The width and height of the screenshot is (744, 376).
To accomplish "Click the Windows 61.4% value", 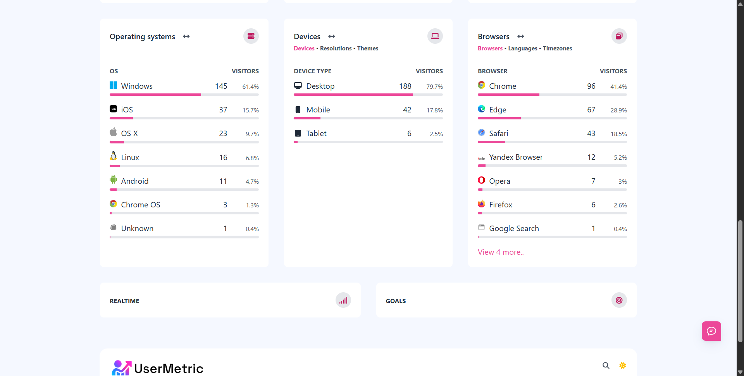I will pyautogui.click(x=250, y=87).
